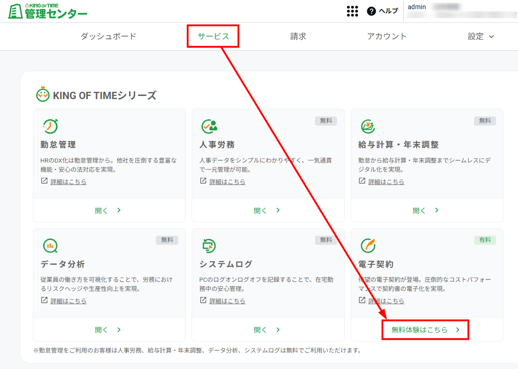Click the システムログ card title

tap(226, 264)
